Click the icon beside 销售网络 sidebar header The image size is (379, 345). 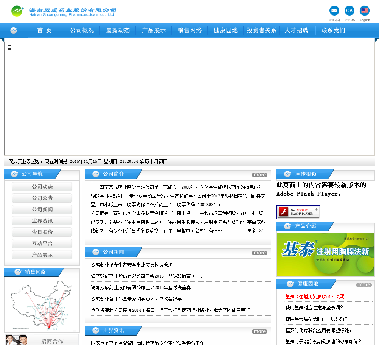pos(18,272)
